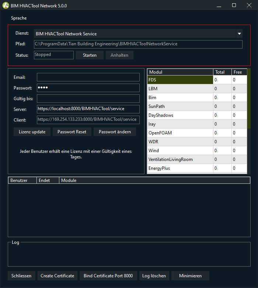Maximize the BIM HVACTool Network window
Viewport: 258px width, 288px height.
tap(234, 5)
